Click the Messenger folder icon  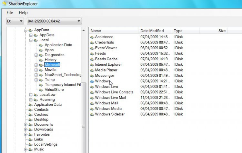click(x=92, y=76)
